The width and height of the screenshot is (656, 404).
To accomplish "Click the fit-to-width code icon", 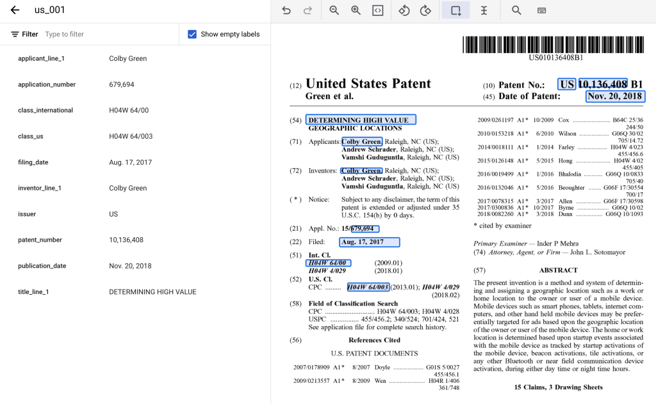I will coord(378,10).
